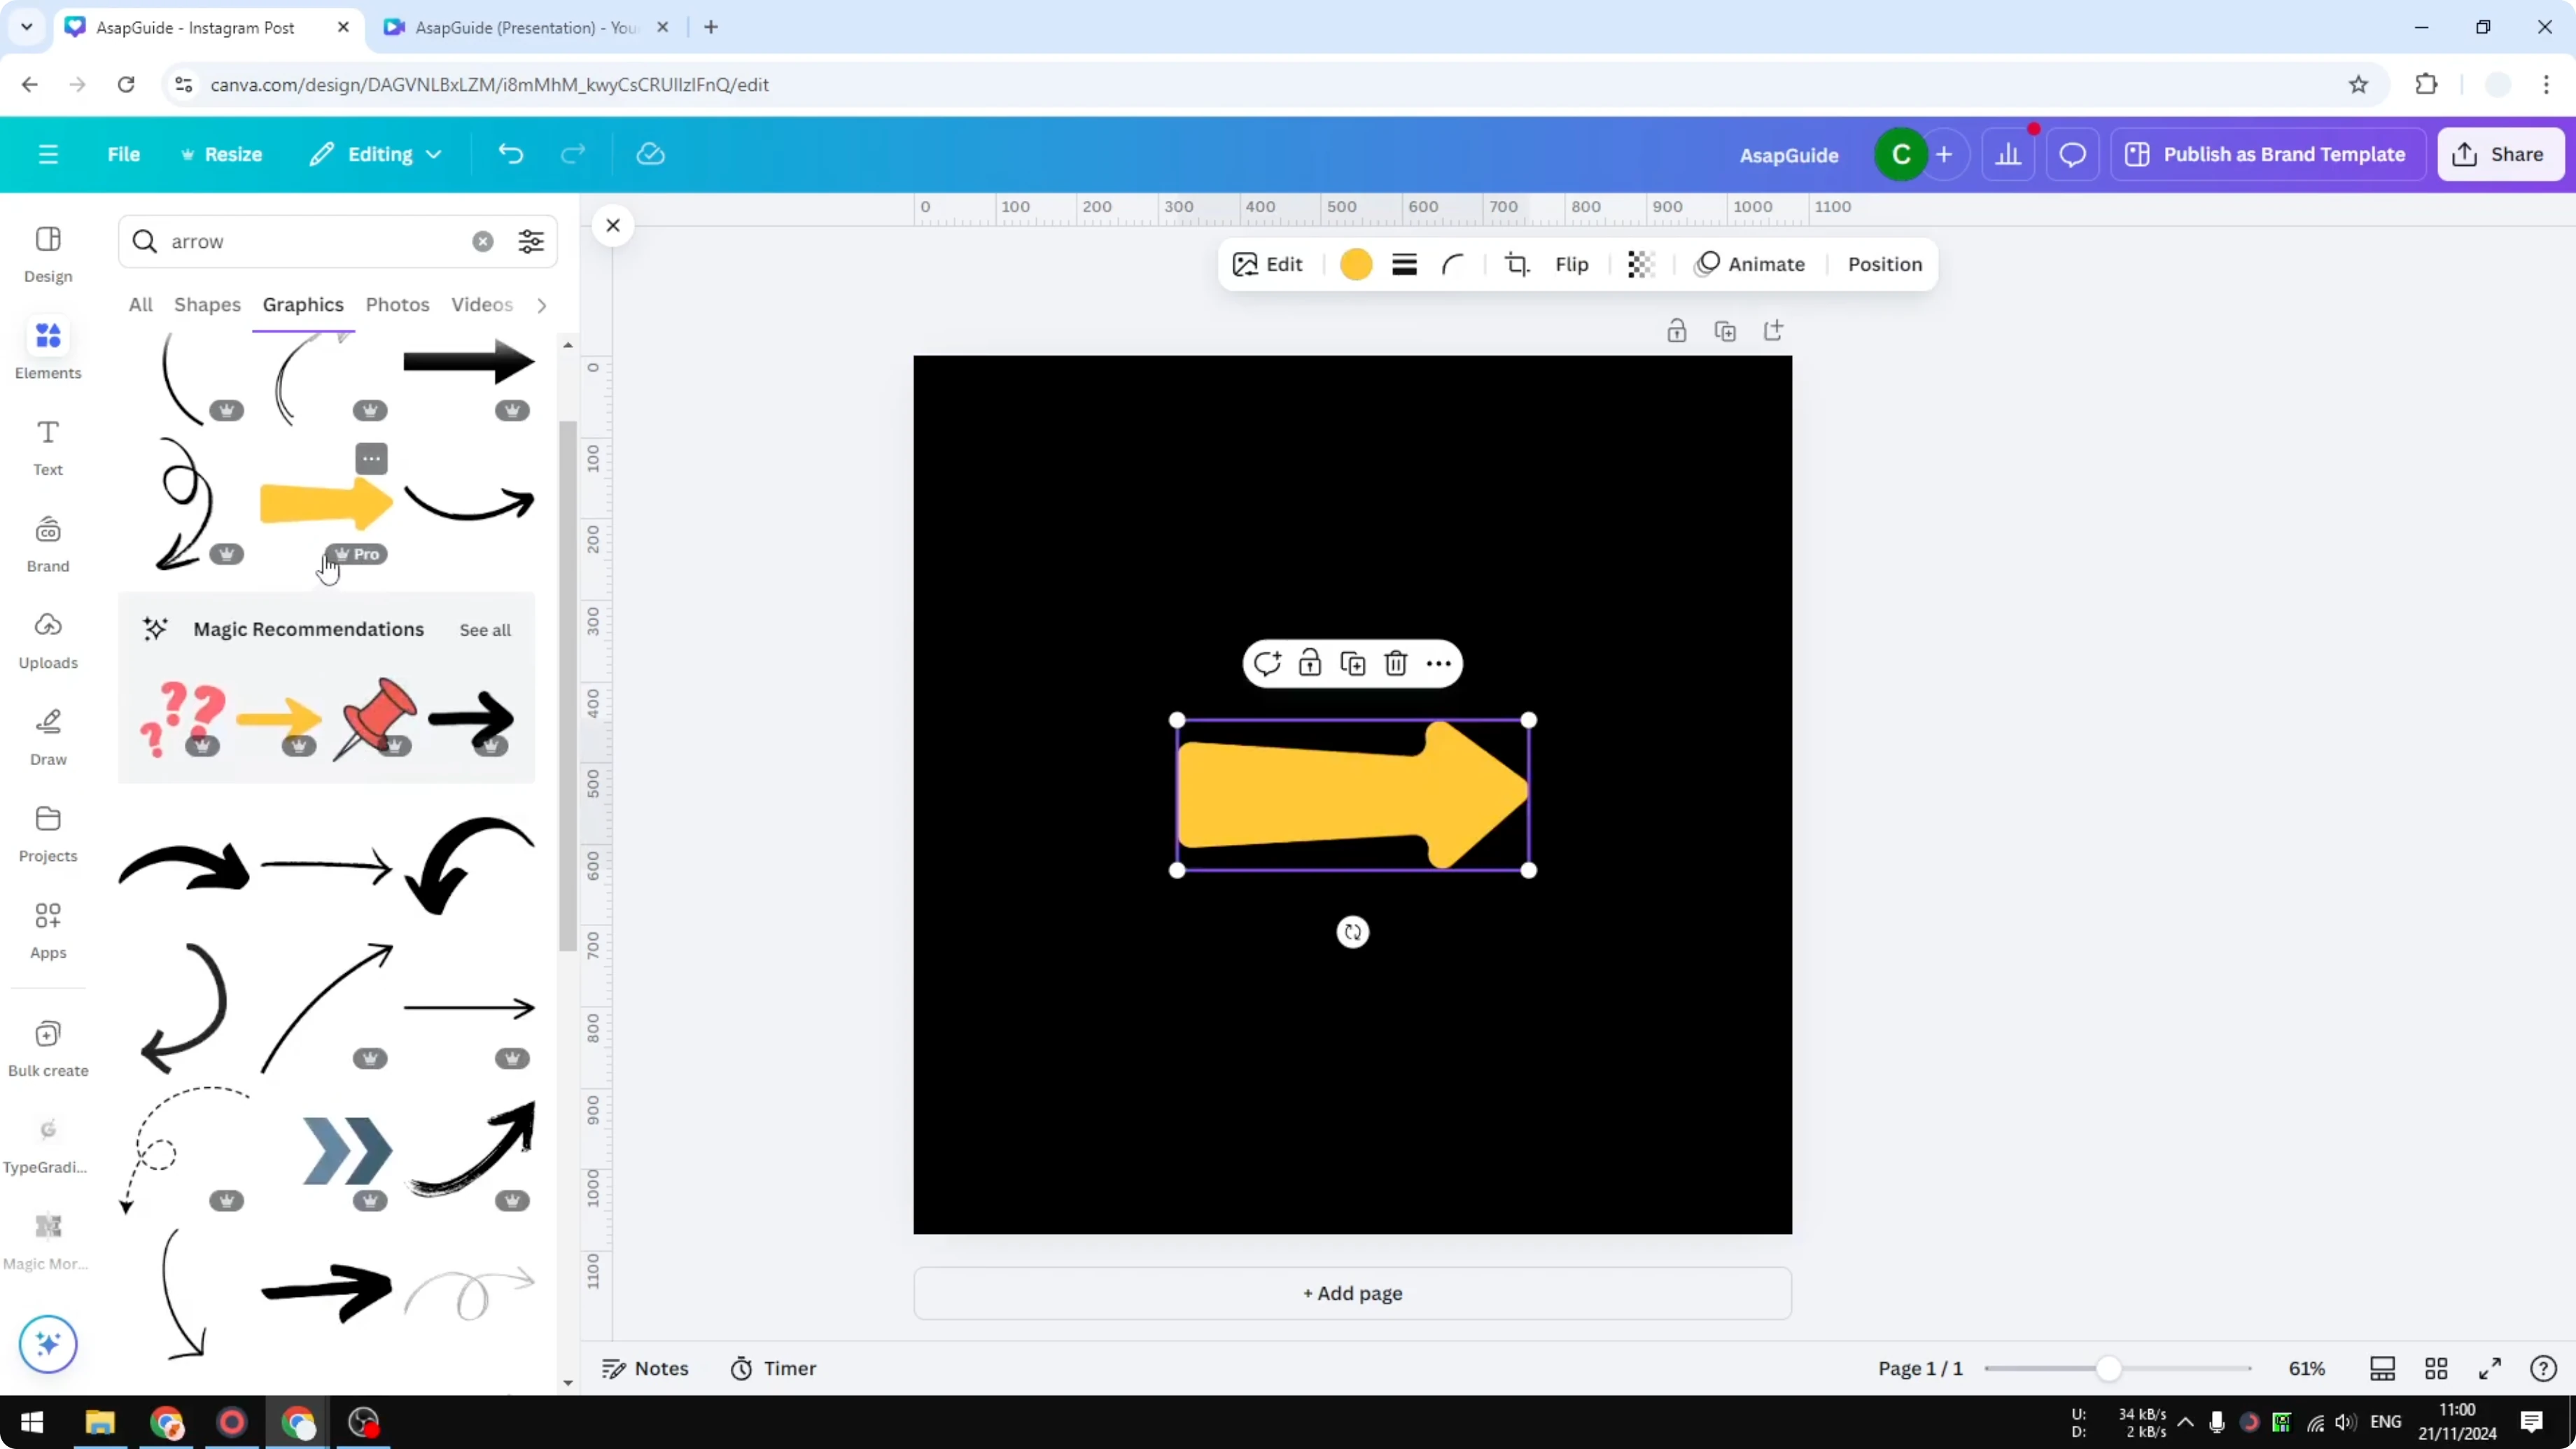
Task: Open the Projects panel
Action: (x=47, y=830)
